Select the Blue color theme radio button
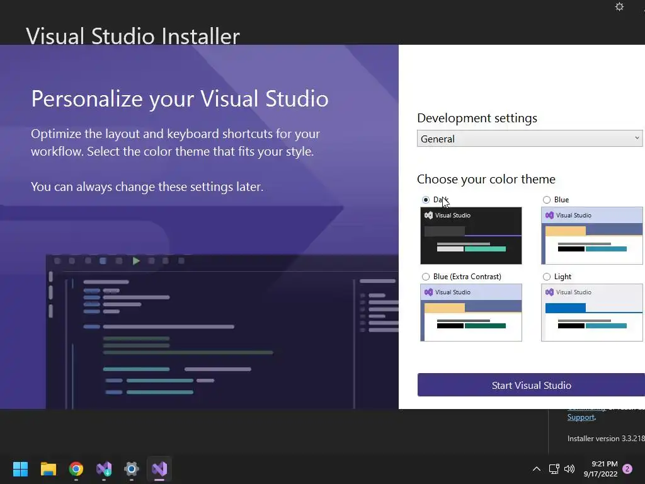Viewport: 645px width, 484px height. click(x=547, y=200)
